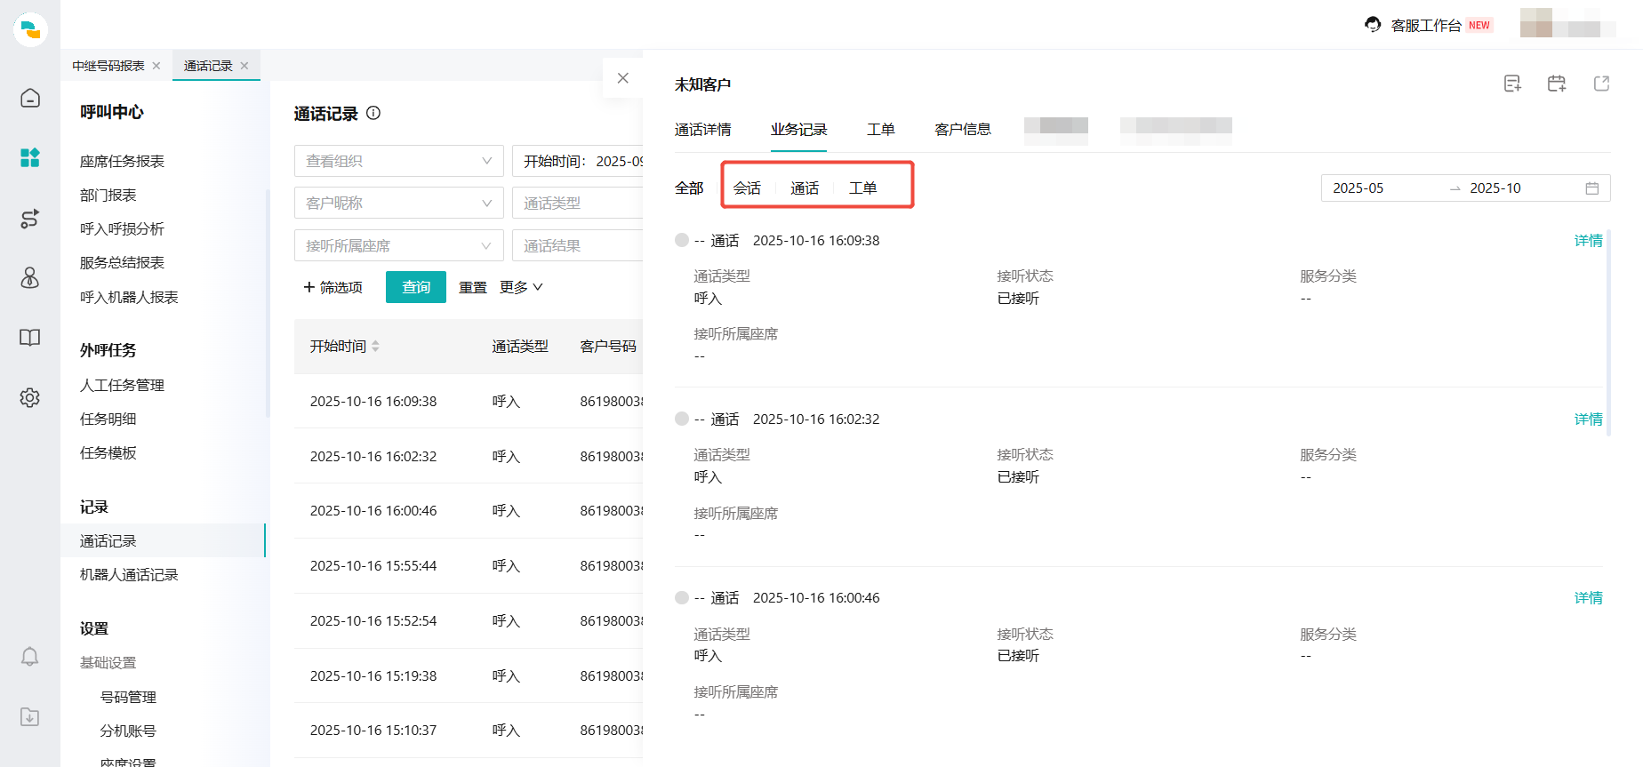Screen dimensions: 1643x767
Task: Open 详情 for the 16:09:38 call
Action: 1588,241
